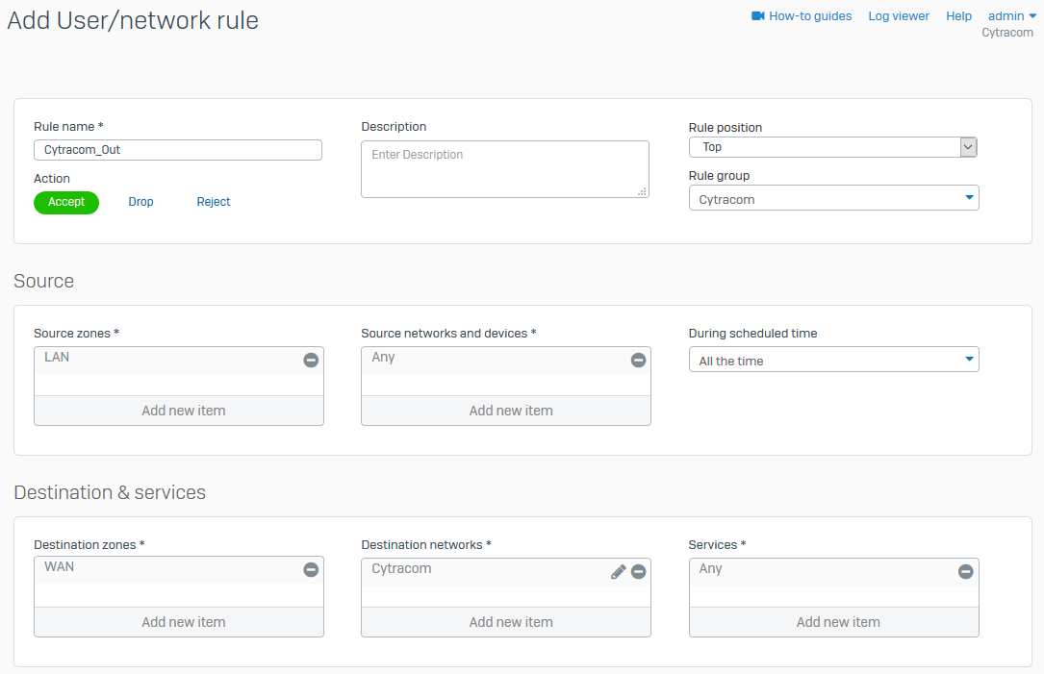Open the admin account menu

(x=1011, y=16)
